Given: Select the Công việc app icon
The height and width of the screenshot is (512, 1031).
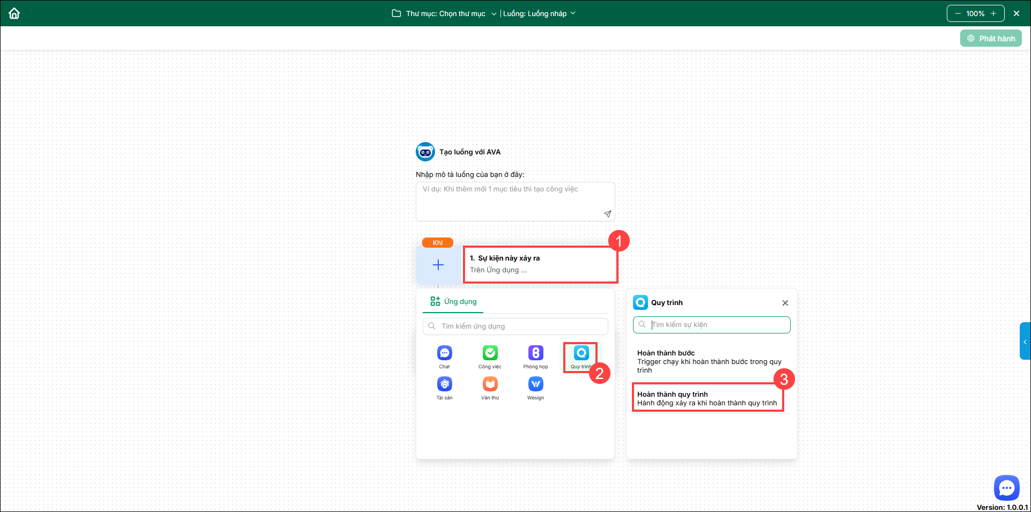Looking at the screenshot, I should (490, 353).
